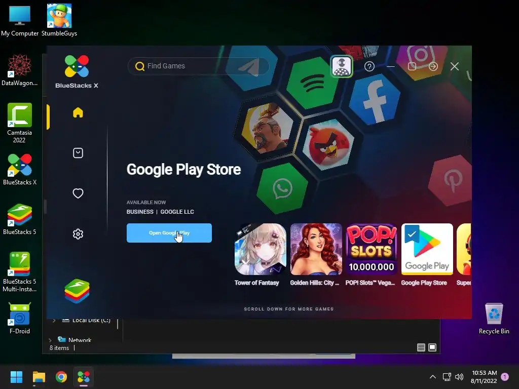
Task: Open BlueStacks X desktop shortcut
Action: click(x=20, y=169)
